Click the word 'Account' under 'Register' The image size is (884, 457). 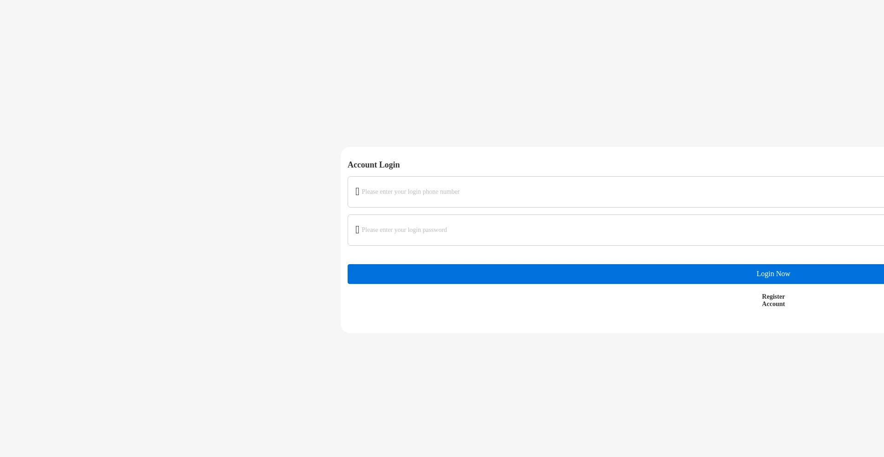point(773,304)
